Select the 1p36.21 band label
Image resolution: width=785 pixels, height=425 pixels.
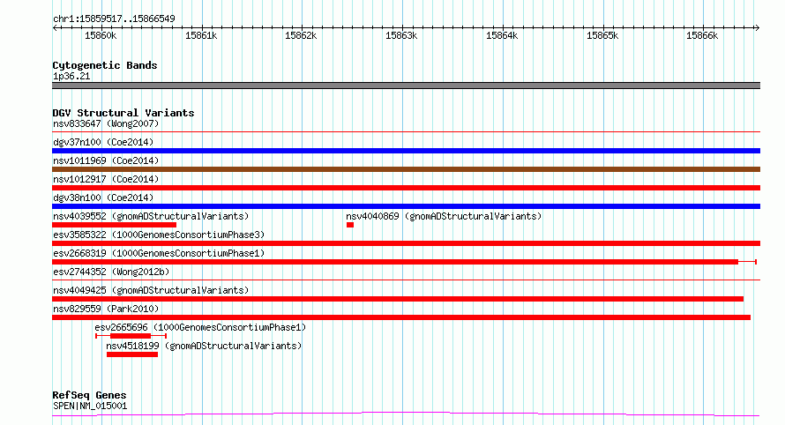[71, 76]
